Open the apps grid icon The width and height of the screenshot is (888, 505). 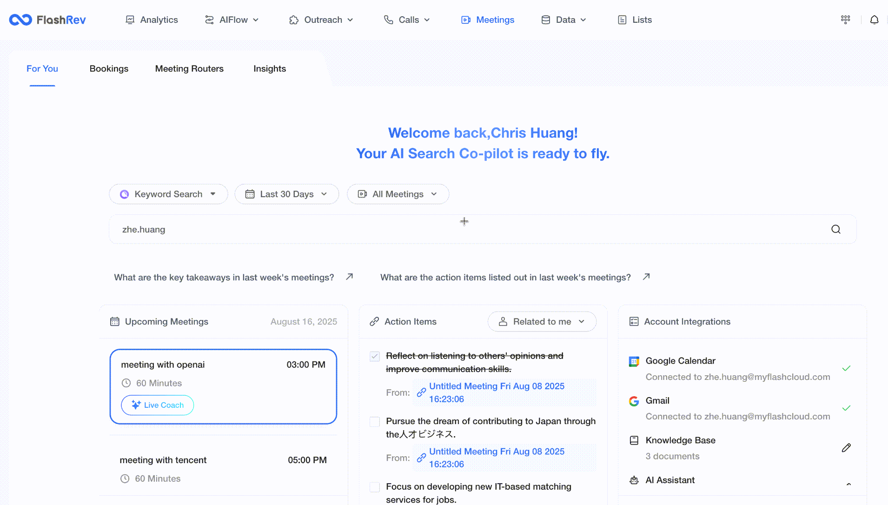coord(845,20)
